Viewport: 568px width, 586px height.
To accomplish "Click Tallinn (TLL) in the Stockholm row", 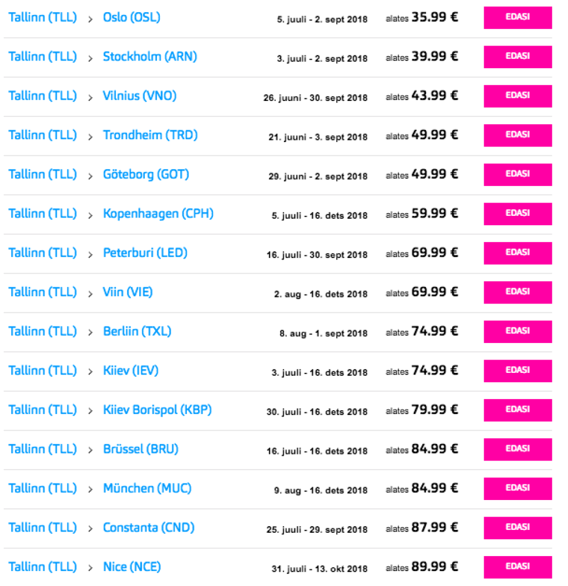I will [43, 57].
